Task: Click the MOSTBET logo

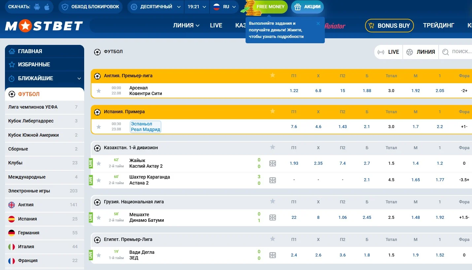Action: tap(44, 26)
